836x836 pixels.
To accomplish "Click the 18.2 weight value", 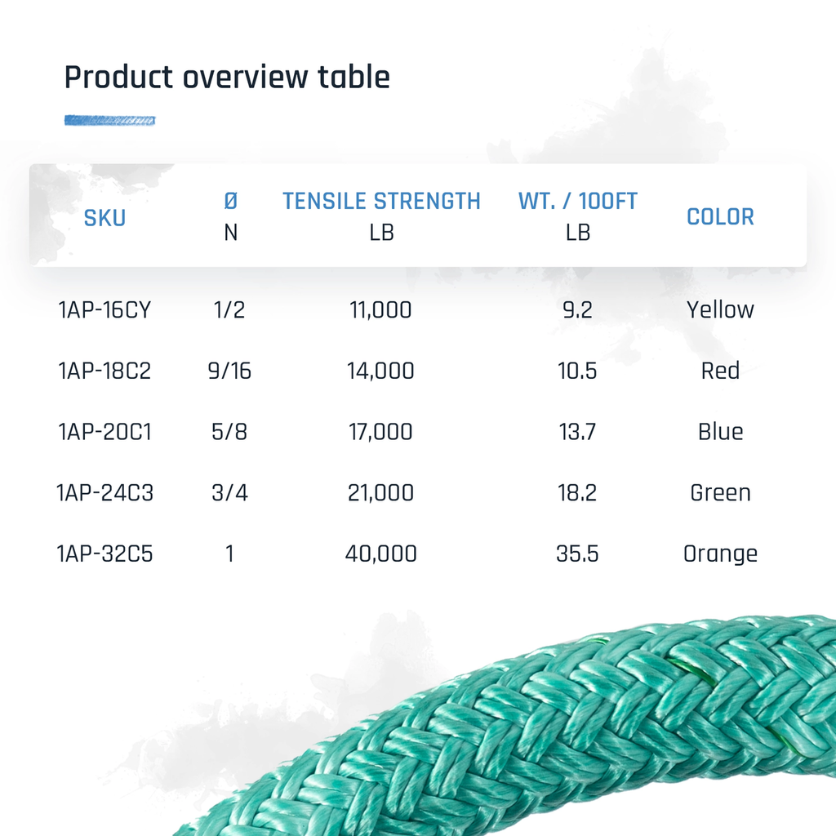I will pyautogui.click(x=577, y=493).
